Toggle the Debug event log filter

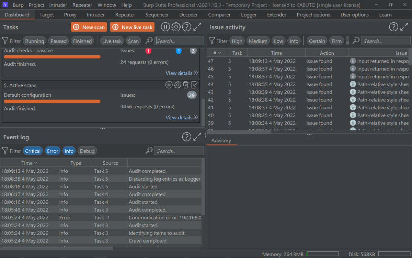[87, 151]
